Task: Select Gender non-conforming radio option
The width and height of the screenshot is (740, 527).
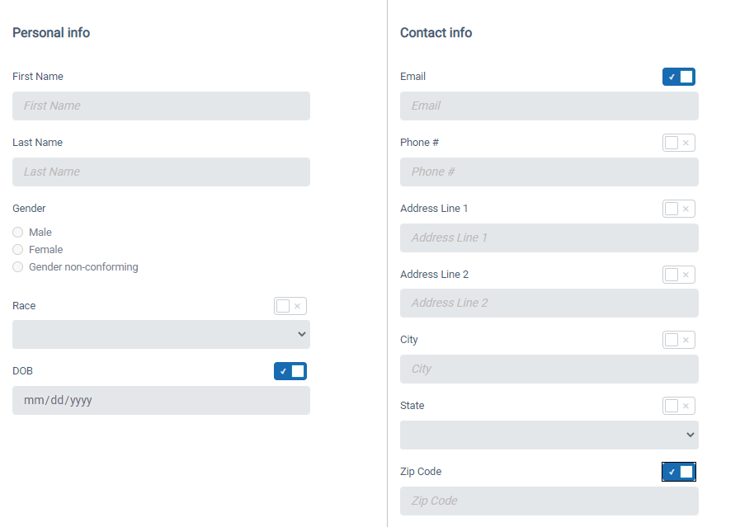Action: pos(18,267)
